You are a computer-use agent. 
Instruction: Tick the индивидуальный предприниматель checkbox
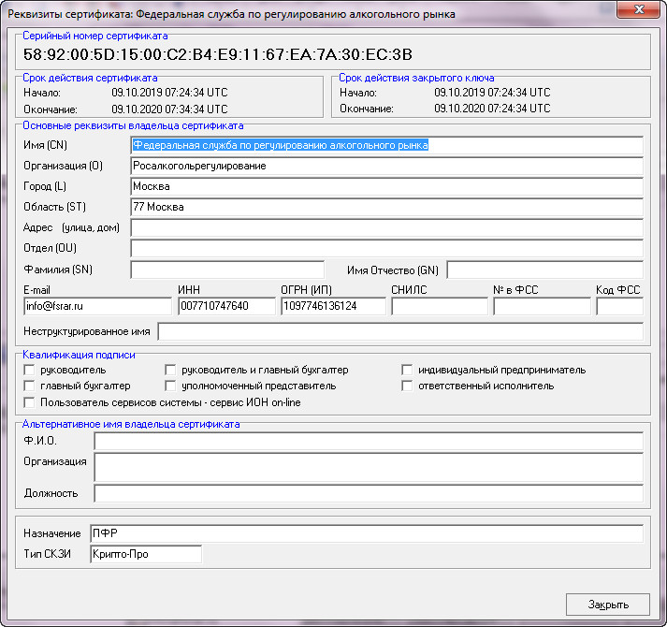(x=407, y=370)
